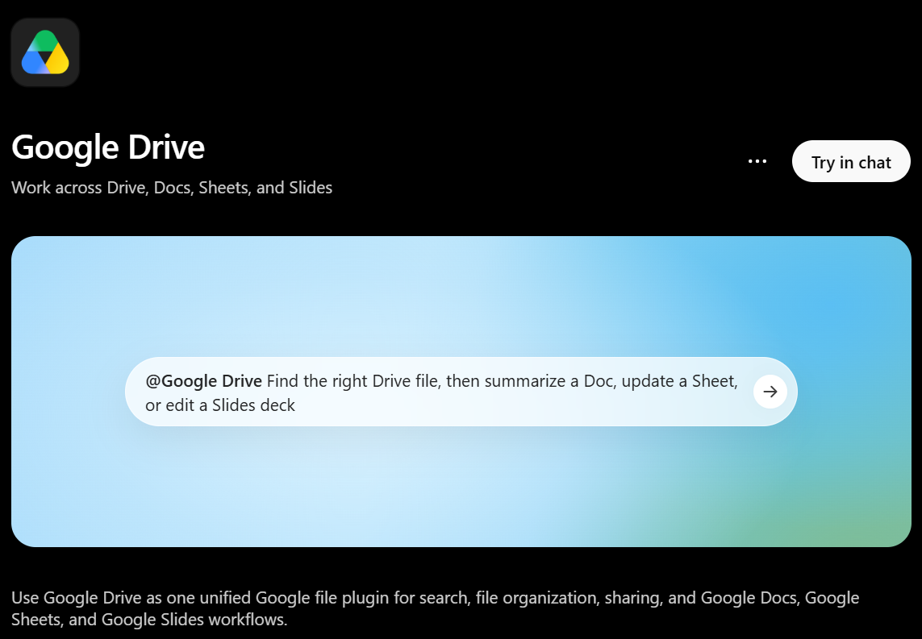Click the @Google Drive mention in prompt
Screen dimensions: 922x639
203,381
